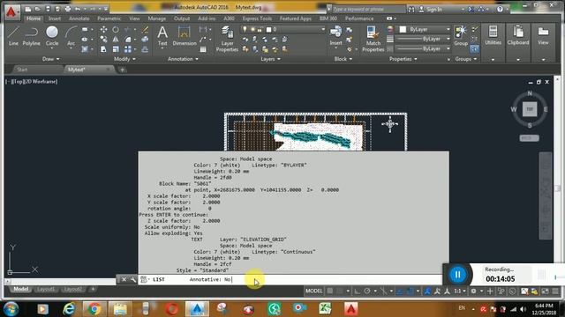Screen dimensions: 565x317
Task: Expand the Layers panel
Action: pos(270,59)
